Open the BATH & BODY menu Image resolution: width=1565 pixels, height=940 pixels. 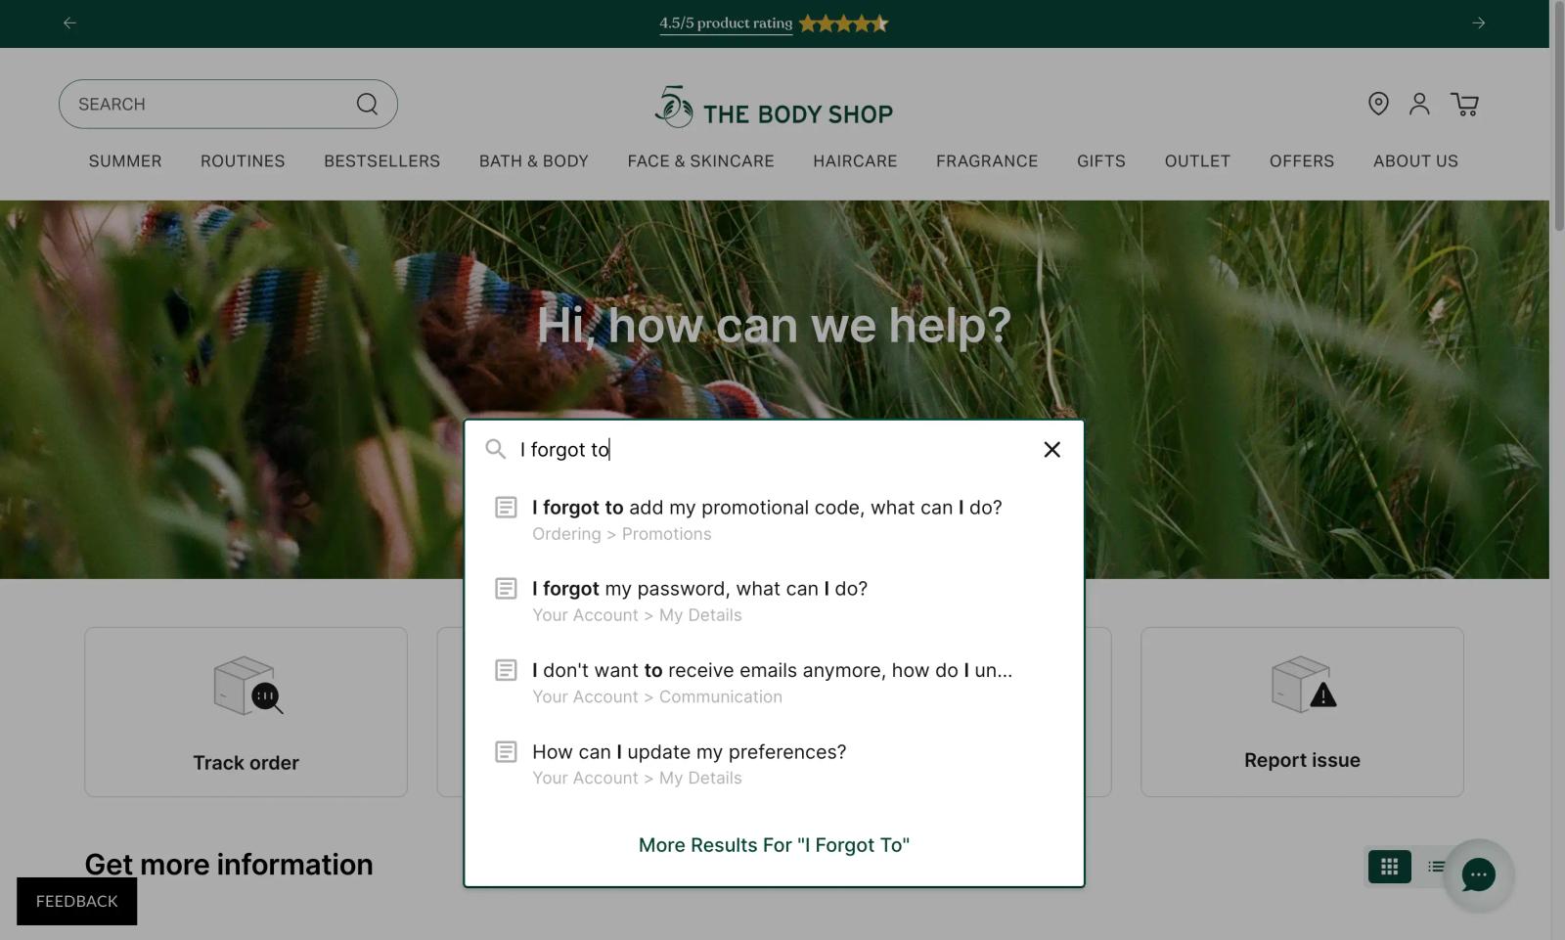[534, 161]
